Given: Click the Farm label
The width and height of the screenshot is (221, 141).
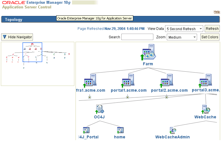Looking at the screenshot, I should [148, 64].
